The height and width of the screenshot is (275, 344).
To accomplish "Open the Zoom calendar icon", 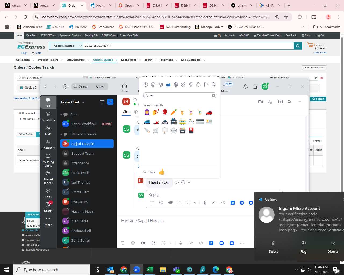I will tap(255, 86).
